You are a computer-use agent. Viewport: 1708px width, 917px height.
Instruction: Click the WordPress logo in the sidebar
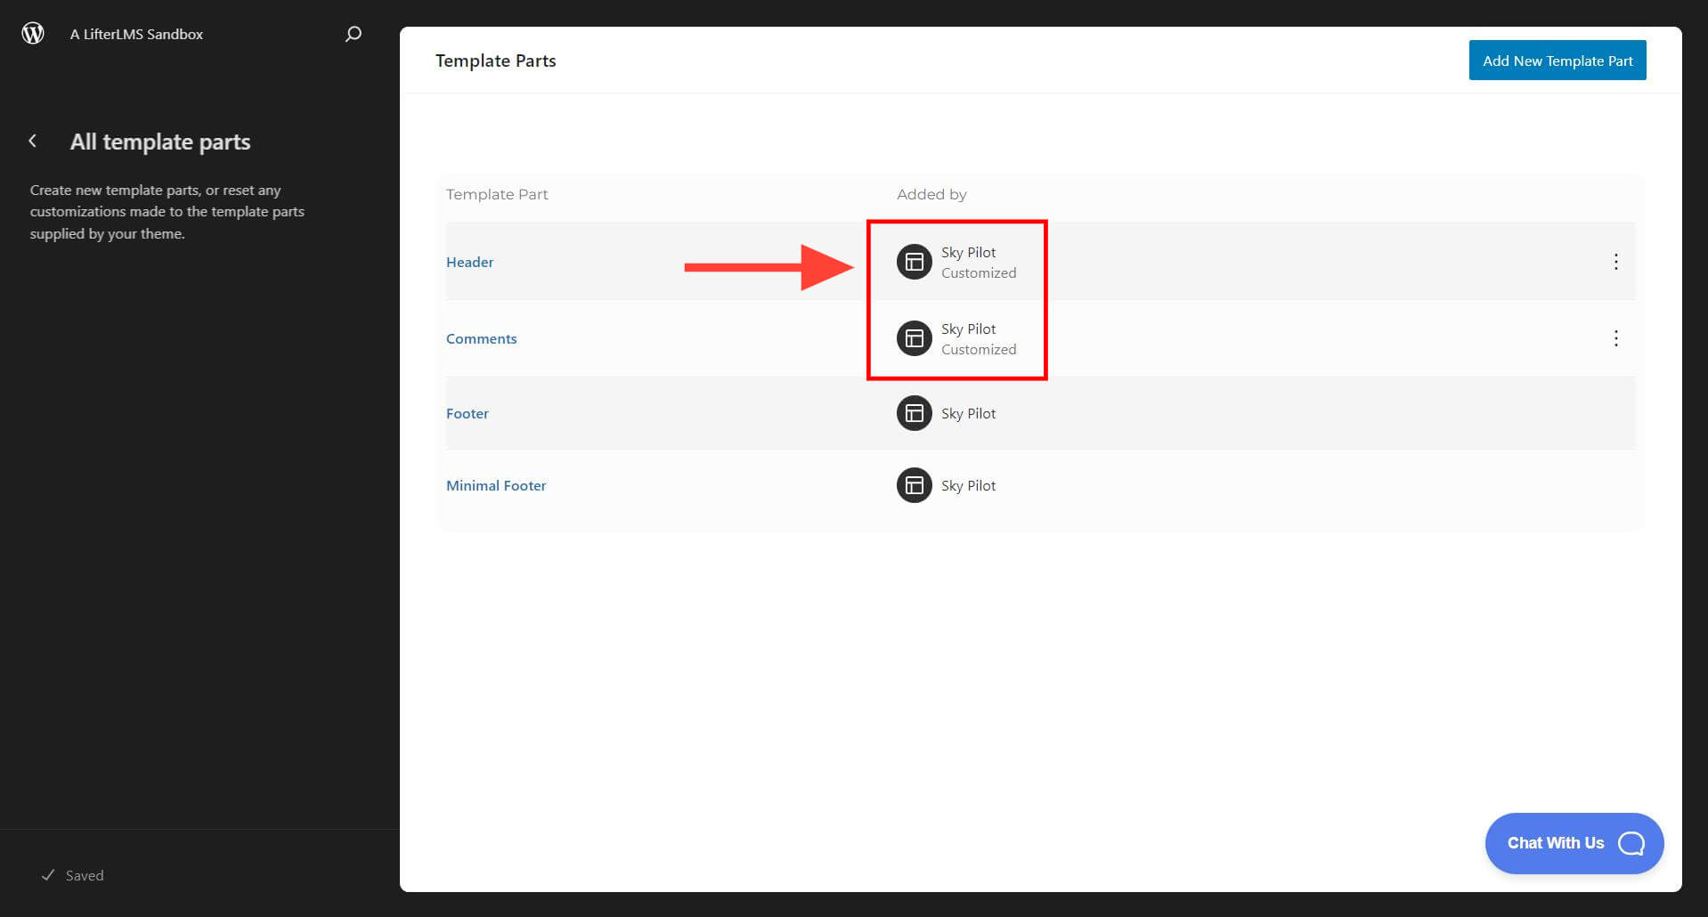tap(33, 33)
